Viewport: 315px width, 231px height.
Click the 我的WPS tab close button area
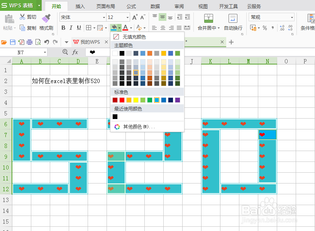107,42
